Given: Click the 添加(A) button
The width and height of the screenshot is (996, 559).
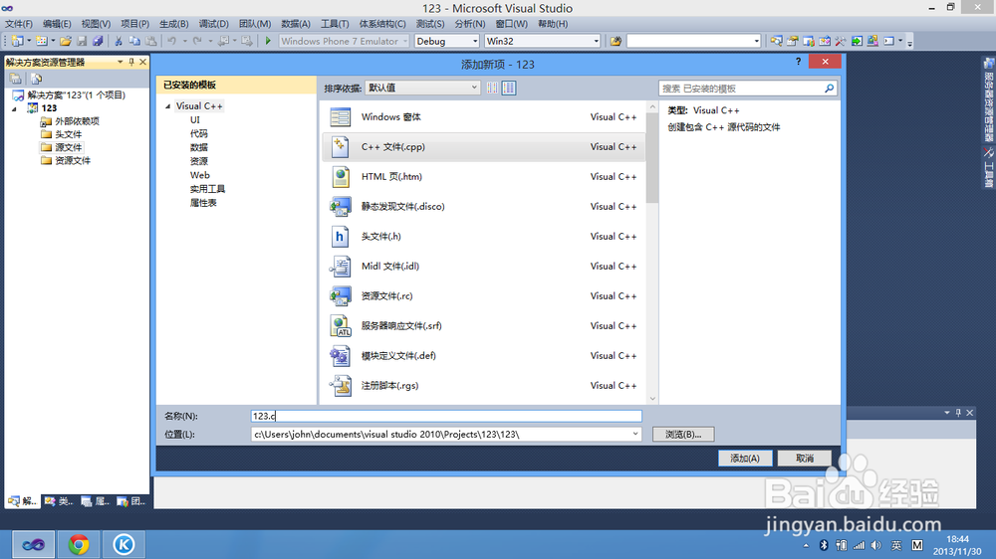Looking at the screenshot, I should tap(745, 459).
